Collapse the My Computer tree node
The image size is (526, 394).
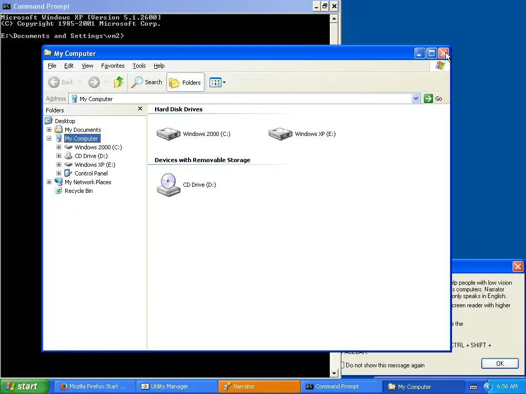coord(49,138)
